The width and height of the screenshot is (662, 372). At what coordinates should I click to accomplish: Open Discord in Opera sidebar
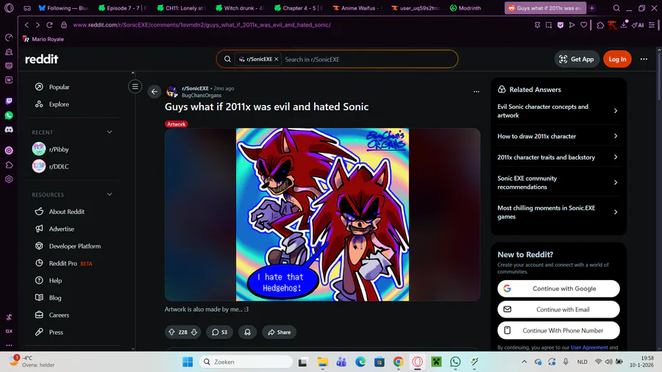9,129
